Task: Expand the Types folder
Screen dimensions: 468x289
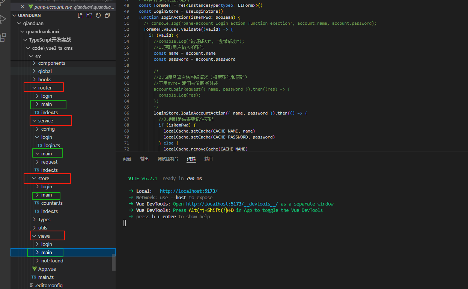Action: tap(35, 219)
